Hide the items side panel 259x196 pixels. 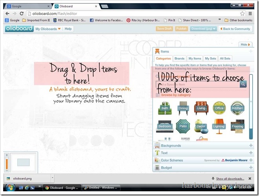coord(245,45)
